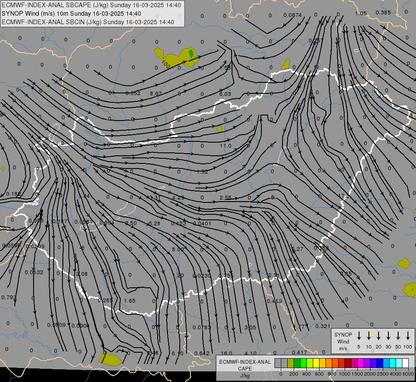Click the SYNOP Wind m/s legend label
This screenshot has height=382, width=416.
pyautogui.click(x=343, y=341)
